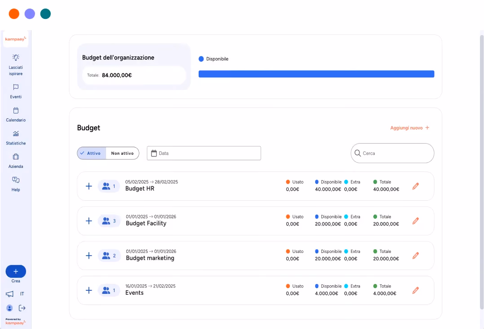Image resolution: width=484 pixels, height=329 pixels.
Task: Click the megaphone announcements icon
Action: click(x=9, y=294)
